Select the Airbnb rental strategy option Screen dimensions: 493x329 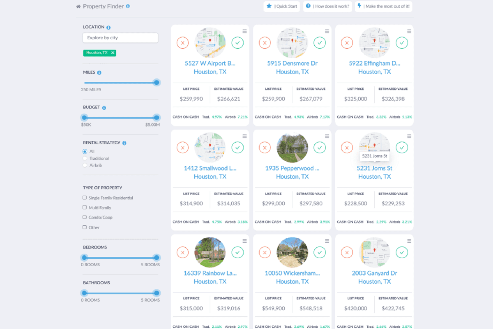coord(85,165)
